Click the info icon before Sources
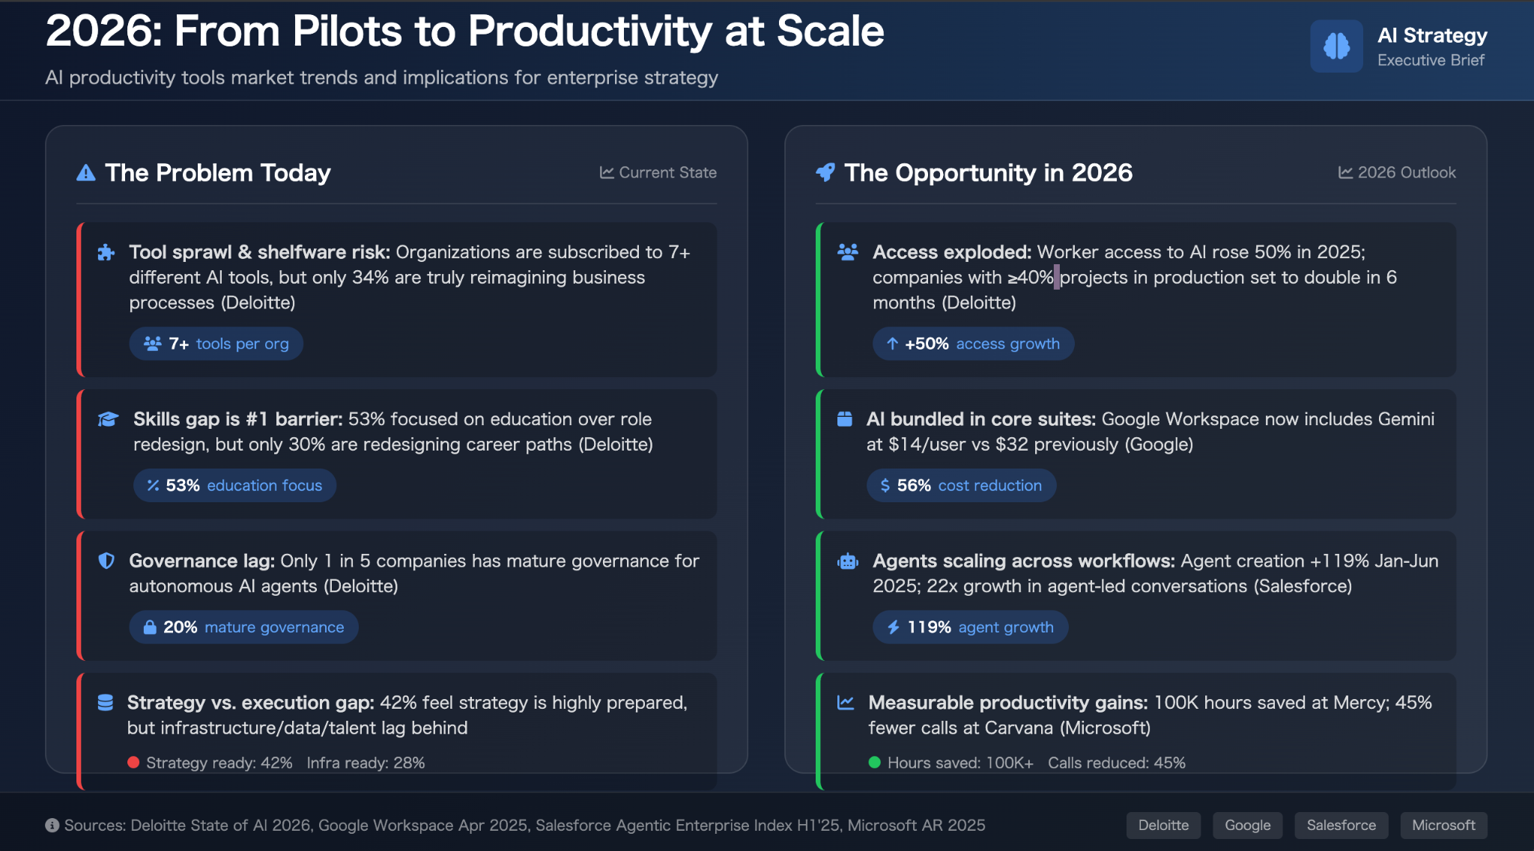Image resolution: width=1534 pixels, height=851 pixels. point(52,826)
